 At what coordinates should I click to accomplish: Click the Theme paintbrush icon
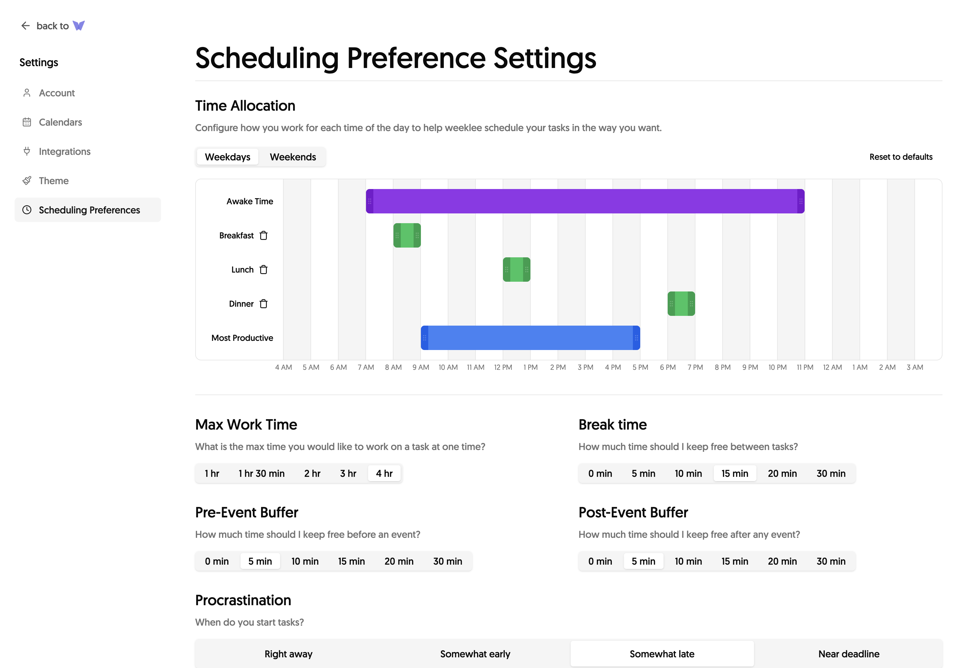point(27,181)
